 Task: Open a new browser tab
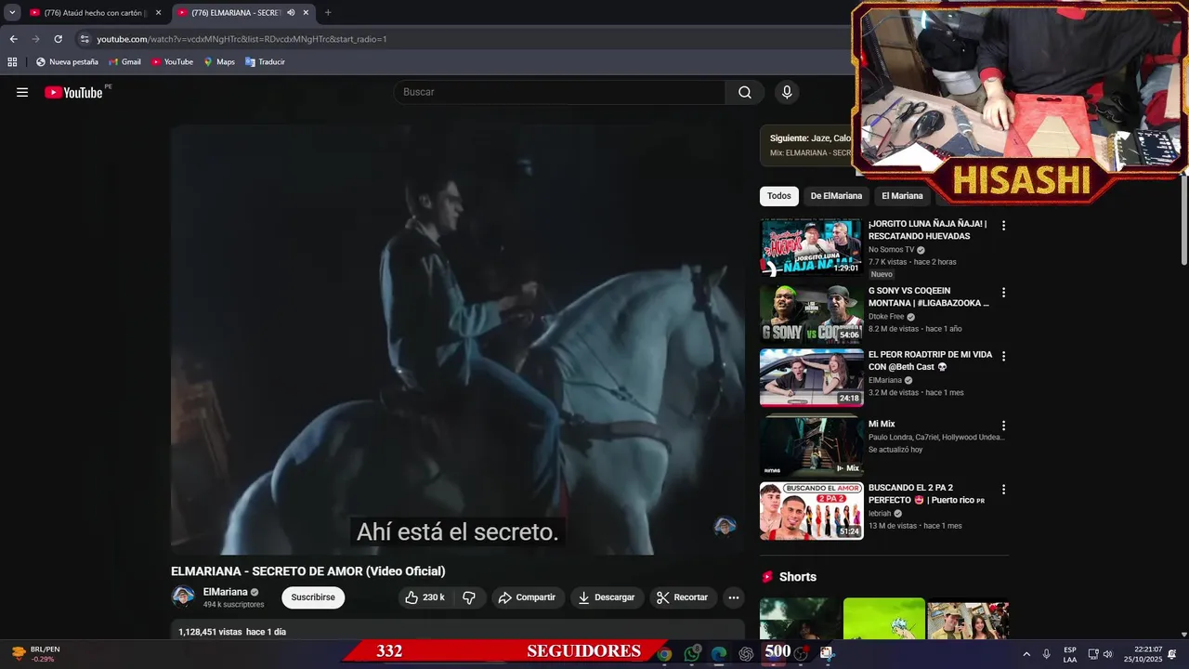pos(328,13)
